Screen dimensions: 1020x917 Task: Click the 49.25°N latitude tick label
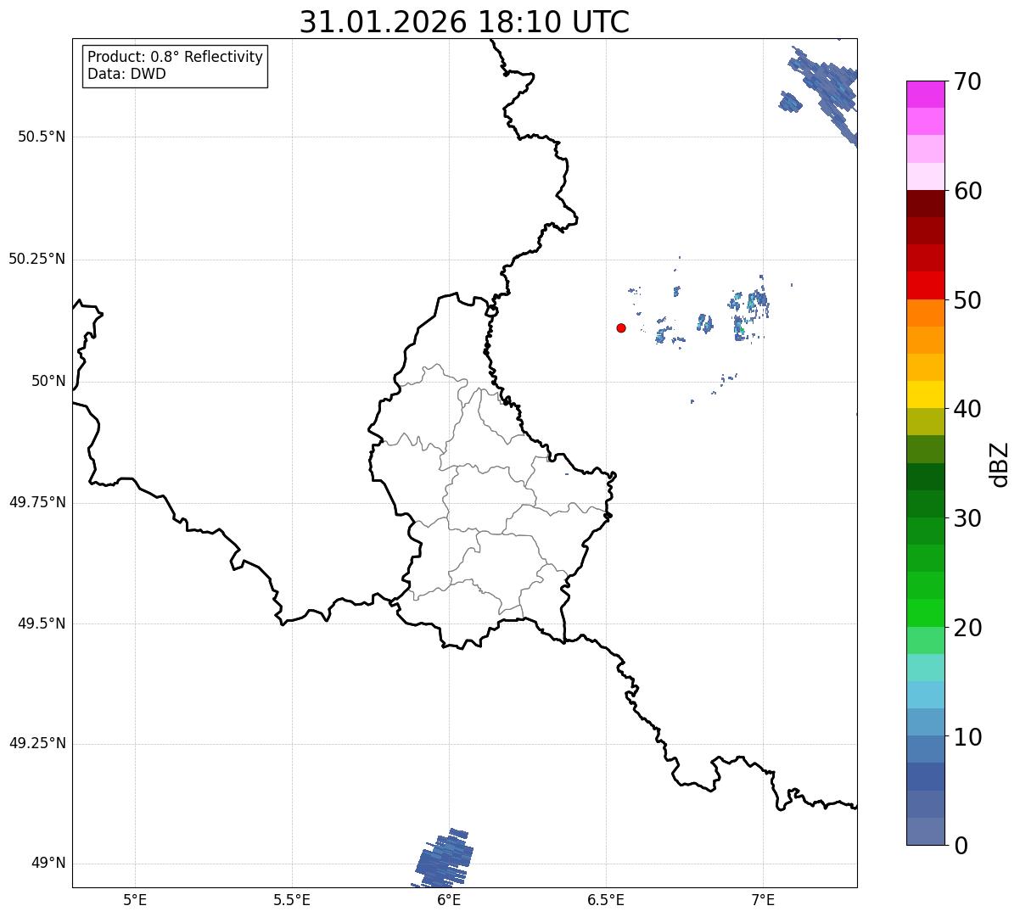[36, 743]
